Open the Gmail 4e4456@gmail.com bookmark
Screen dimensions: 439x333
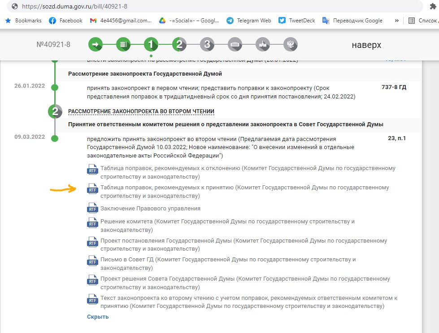(x=121, y=21)
